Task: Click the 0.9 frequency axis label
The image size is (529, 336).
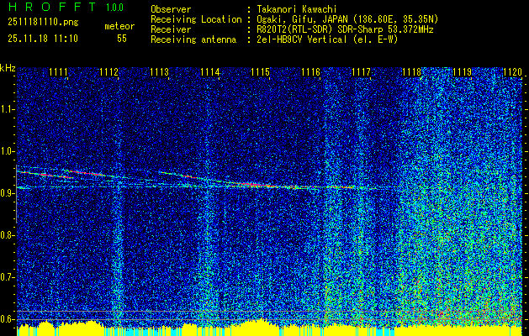Action: tap(7, 193)
